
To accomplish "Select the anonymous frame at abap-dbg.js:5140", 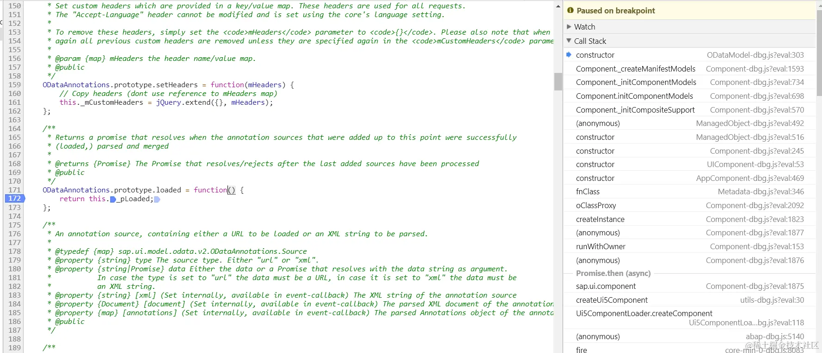I will click(689, 336).
